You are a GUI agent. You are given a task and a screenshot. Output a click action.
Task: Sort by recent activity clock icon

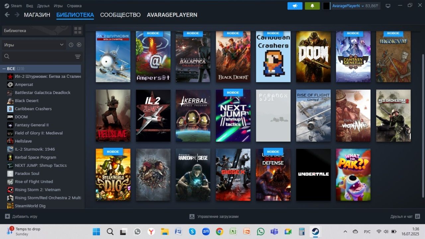[x=71, y=45]
